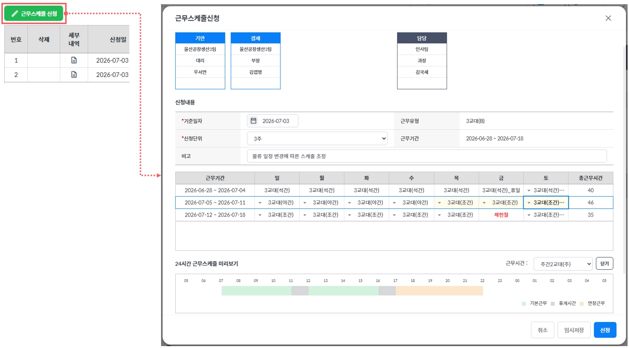Click the total hours cell showing 40

pyautogui.click(x=591, y=191)
